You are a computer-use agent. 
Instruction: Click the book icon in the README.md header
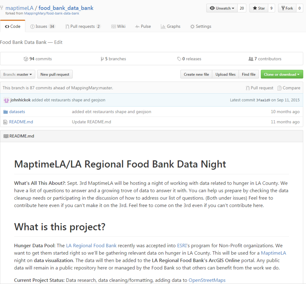tap(6, 136)
